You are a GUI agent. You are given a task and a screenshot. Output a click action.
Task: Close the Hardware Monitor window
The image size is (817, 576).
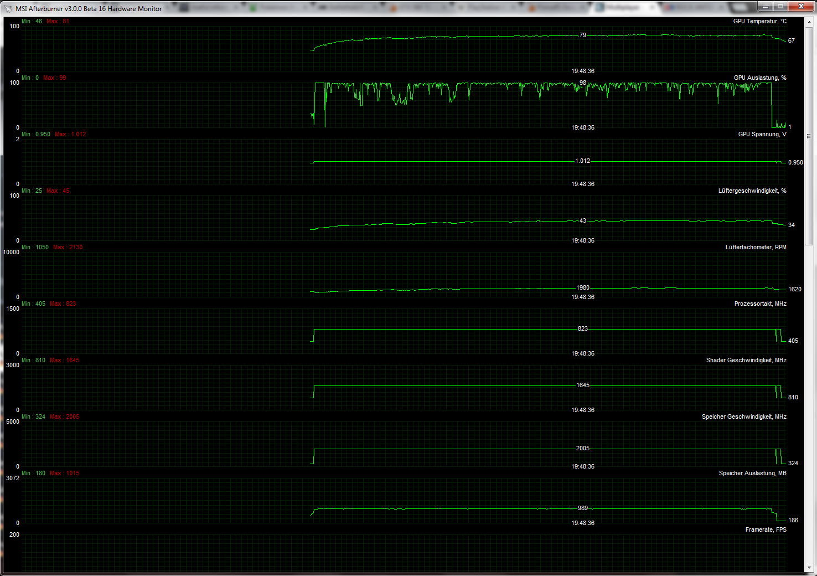(800, 7)
